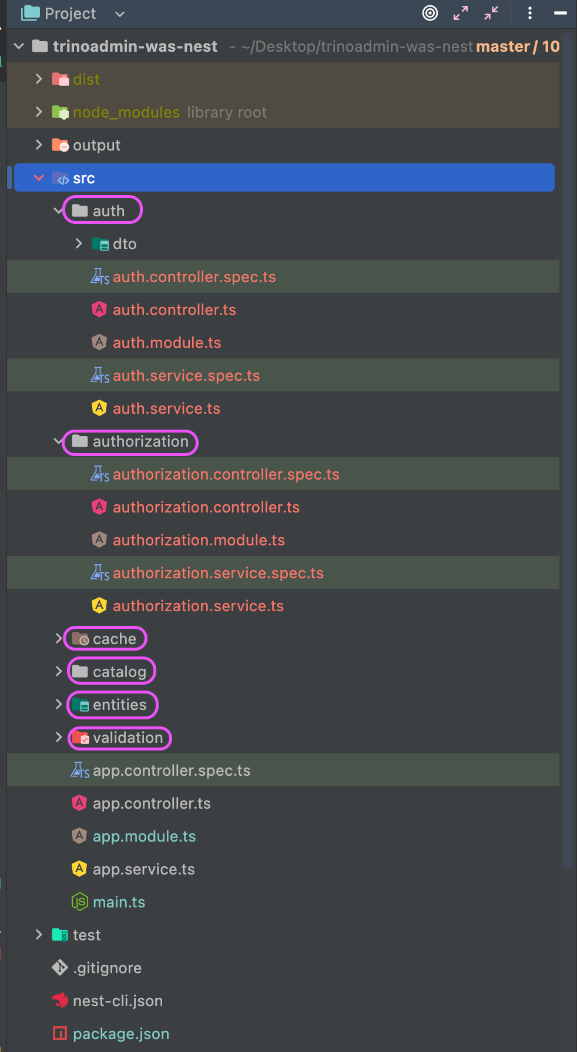Image resolution: width=577 pixels, height=1052 pixels.
Task: Click the node_modules library folder icon
Action: (61, 112)
